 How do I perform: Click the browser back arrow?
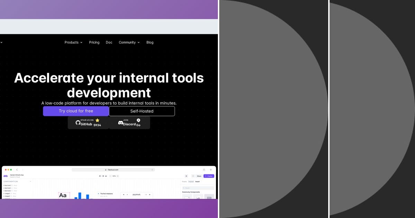pos(17,170)
